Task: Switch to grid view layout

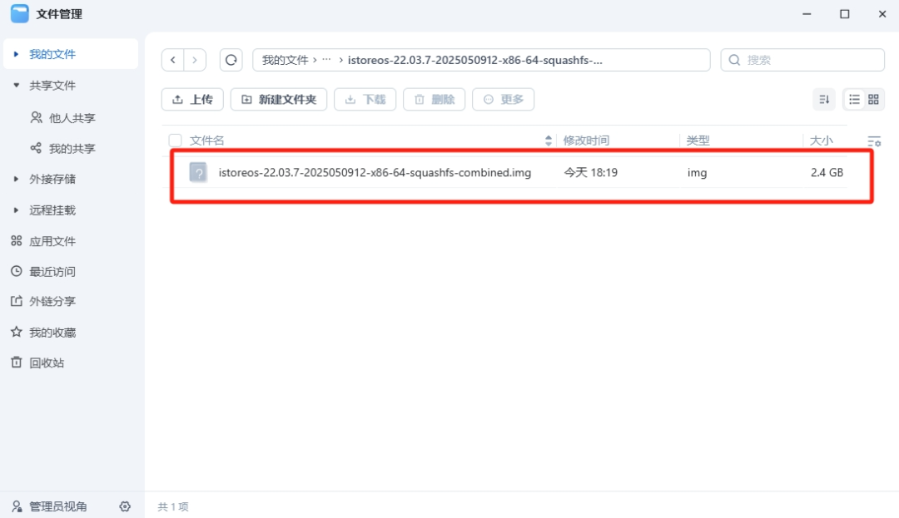Action: coord(873,100)
